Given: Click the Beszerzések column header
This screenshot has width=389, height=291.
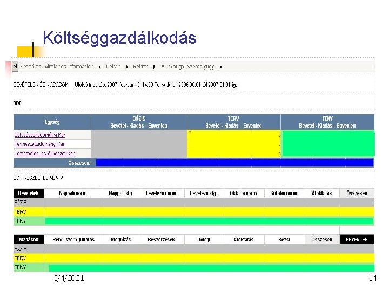Looking at the screenshot, I should coord(161,239).
